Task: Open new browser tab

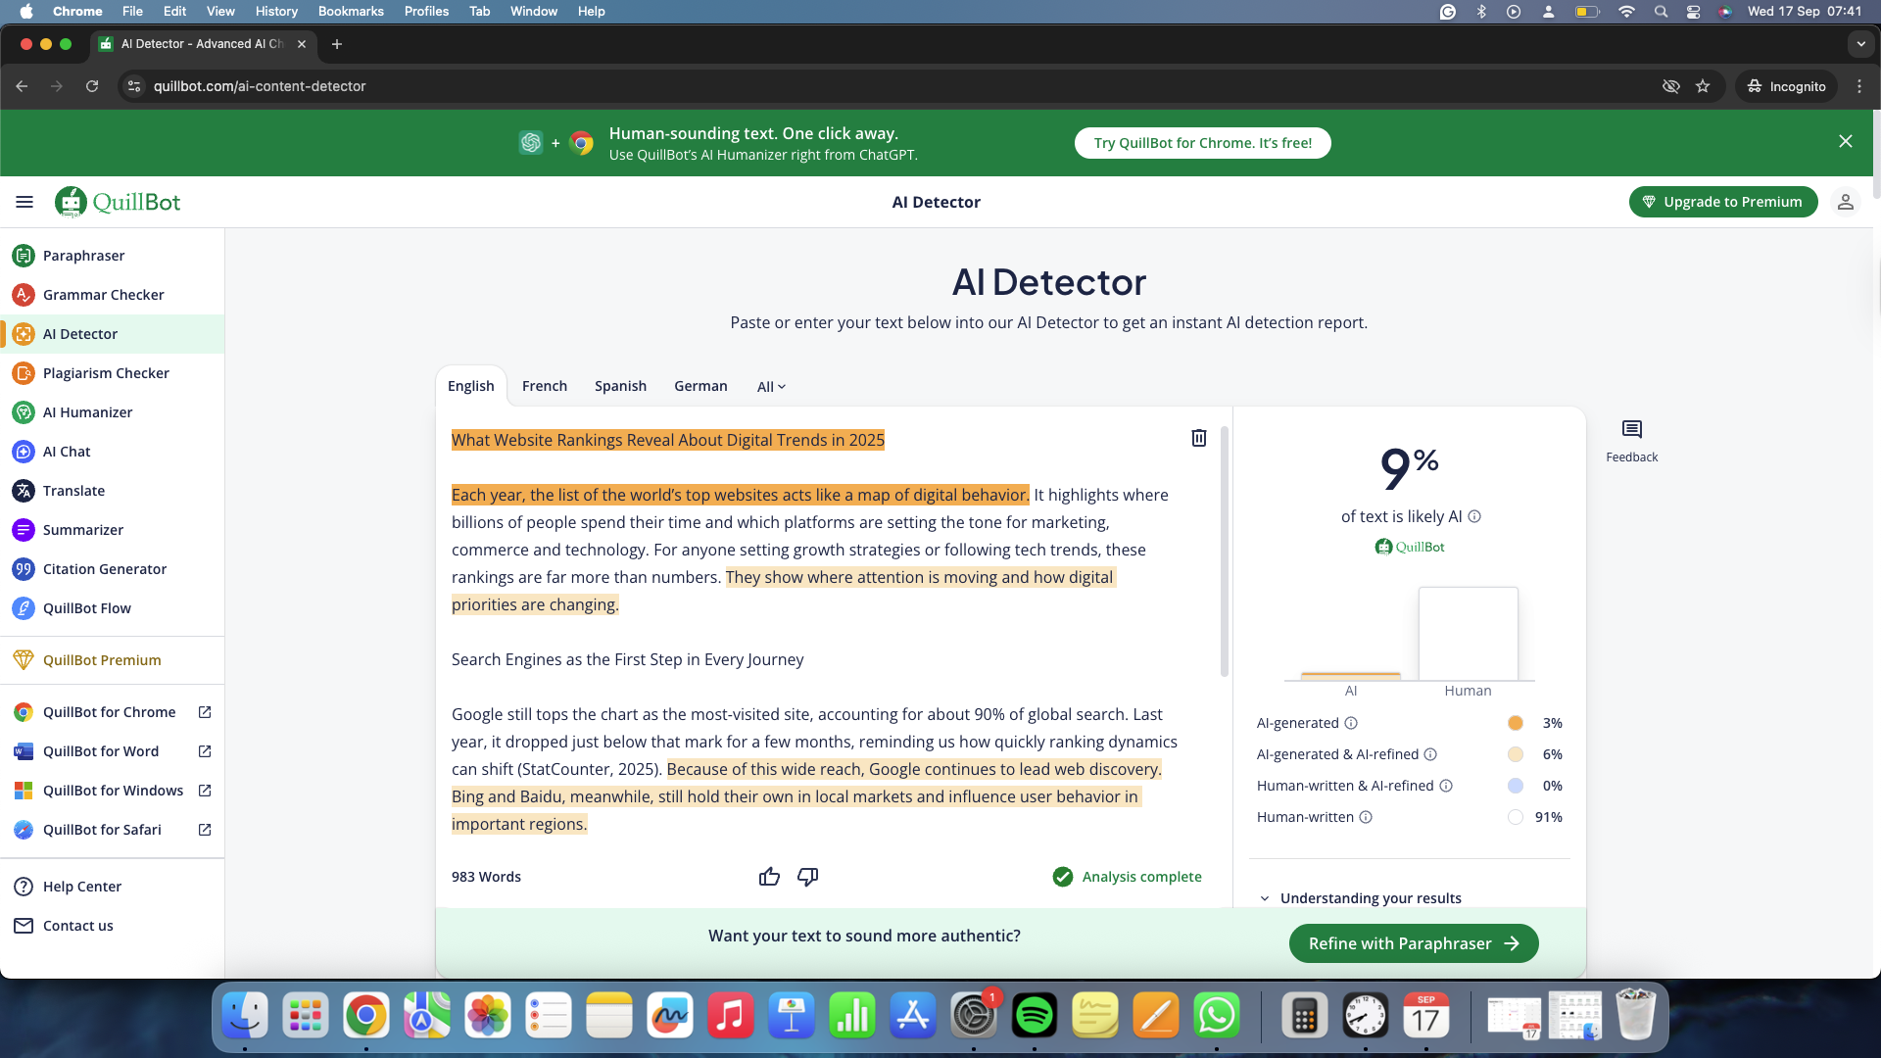Action: tap(337, 44)
